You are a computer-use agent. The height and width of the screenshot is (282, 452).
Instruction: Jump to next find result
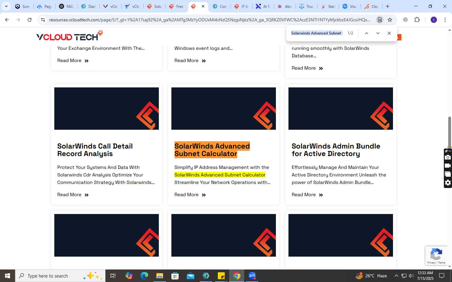(x=378, y=33)
